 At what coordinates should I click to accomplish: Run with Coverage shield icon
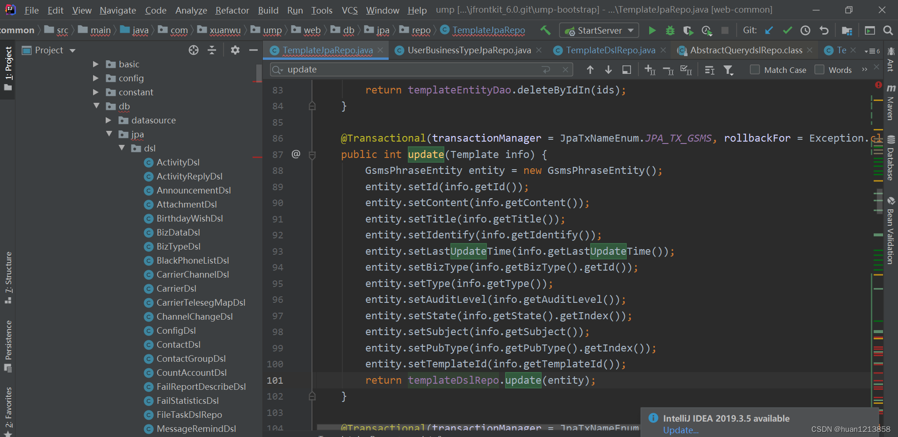click(x=688, y=30)
